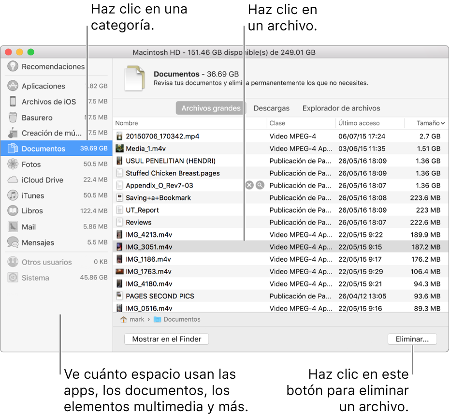Click the Mostrar en el Finder button
The height and width of the screenshot is (417, 450).
click(x=166, y=339)
